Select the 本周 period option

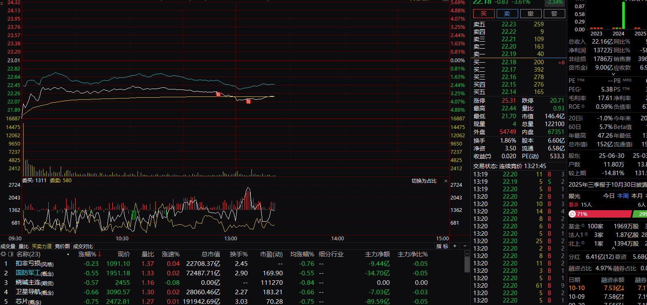623,196
